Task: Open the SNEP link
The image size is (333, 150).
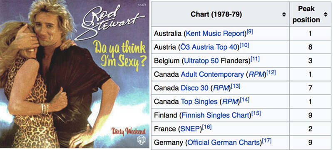Action: pyautogui.click(x=190, y=129)
